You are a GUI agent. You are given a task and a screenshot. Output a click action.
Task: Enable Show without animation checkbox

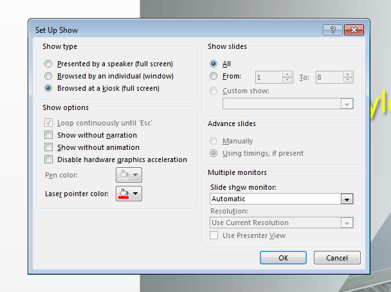(x=49, y=147)
